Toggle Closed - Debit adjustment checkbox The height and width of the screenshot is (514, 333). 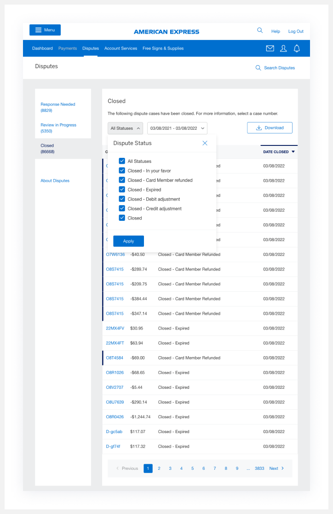click(x=122, y=199)
